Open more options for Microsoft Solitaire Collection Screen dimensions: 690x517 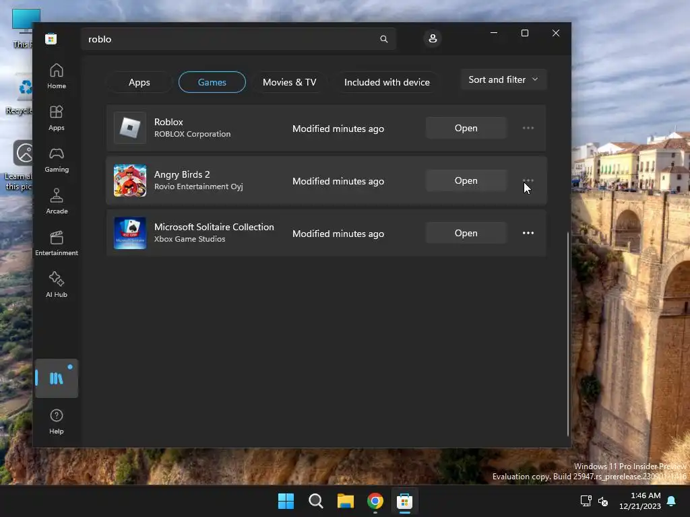click(x=528, y=233)
